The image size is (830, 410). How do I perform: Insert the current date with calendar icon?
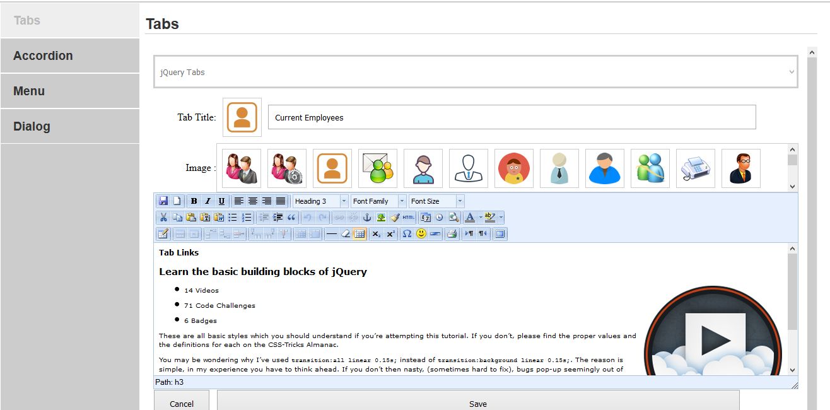click(x=426, y=218)
